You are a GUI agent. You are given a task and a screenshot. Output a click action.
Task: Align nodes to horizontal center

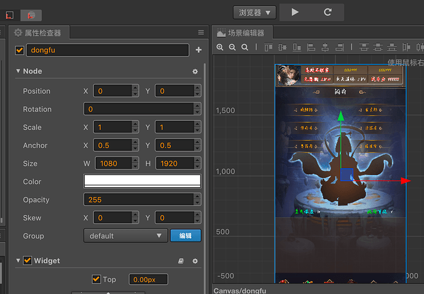[x=325, y=47]
